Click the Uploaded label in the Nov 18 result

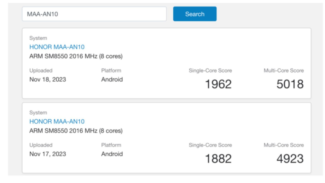pos(41,71)
